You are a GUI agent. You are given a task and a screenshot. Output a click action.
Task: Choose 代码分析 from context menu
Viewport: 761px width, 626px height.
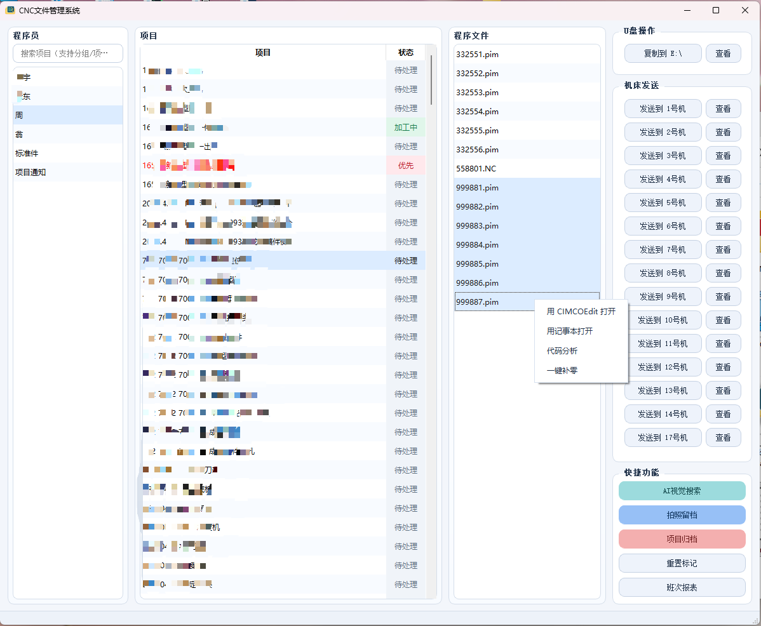[x=581, y=350]
